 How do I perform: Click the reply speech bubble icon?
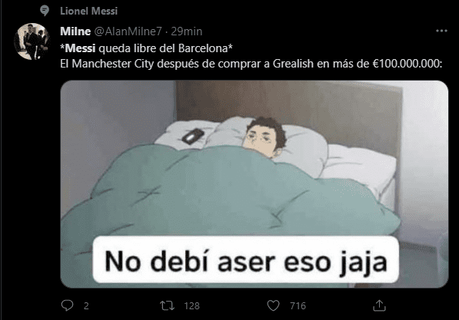(x=67, y=305)
